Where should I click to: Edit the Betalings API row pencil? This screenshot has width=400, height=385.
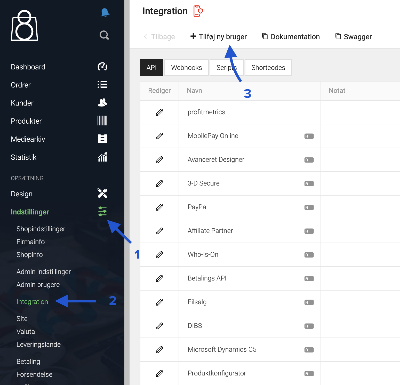tap(159, 278)
